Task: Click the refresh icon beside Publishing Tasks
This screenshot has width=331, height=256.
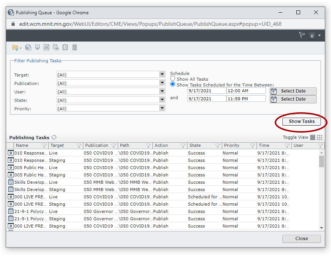Action: click(54, 137)
